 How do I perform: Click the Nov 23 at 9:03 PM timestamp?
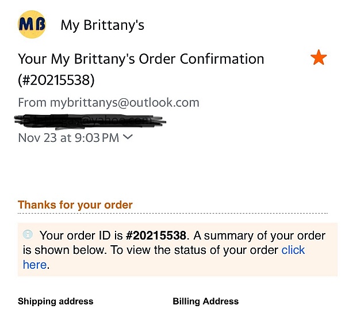click(68, 138)
